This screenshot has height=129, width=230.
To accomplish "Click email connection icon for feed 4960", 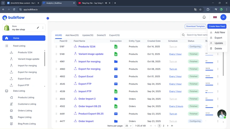I will [116, 69].
